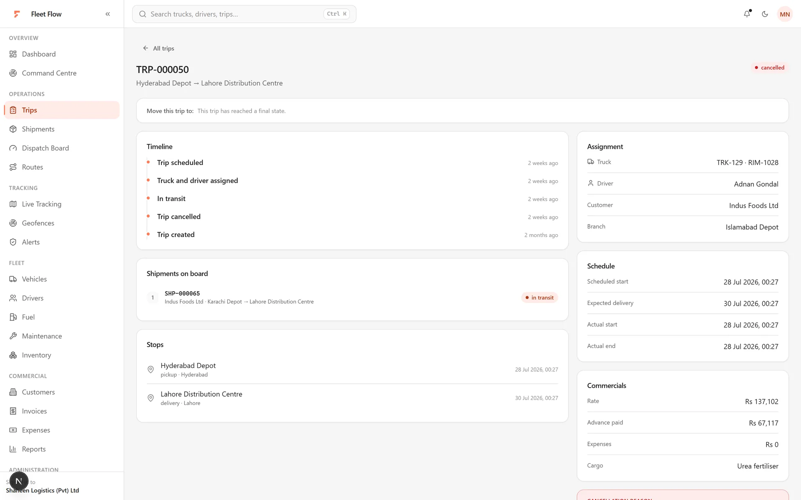Image resolution: width=801 pixels, height=500 pixels.
Task: Click the Command Centre target icon
Action: (x=13, y=73)
